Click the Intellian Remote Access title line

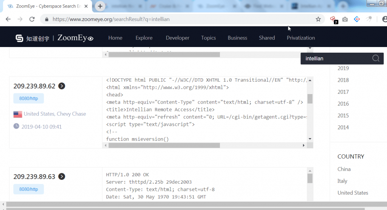click(x=160, y=110)
